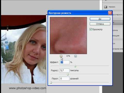
Task: Open the MASKS panel icon
Action: tap(106, 7)
